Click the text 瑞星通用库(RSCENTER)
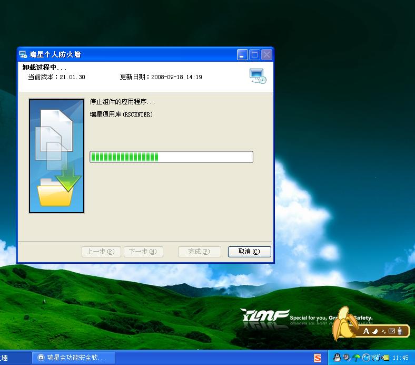Screen dimensions: 415x365 click(x=121, y=114)
